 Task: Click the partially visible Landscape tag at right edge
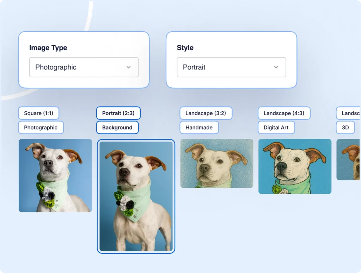point(349,113)
